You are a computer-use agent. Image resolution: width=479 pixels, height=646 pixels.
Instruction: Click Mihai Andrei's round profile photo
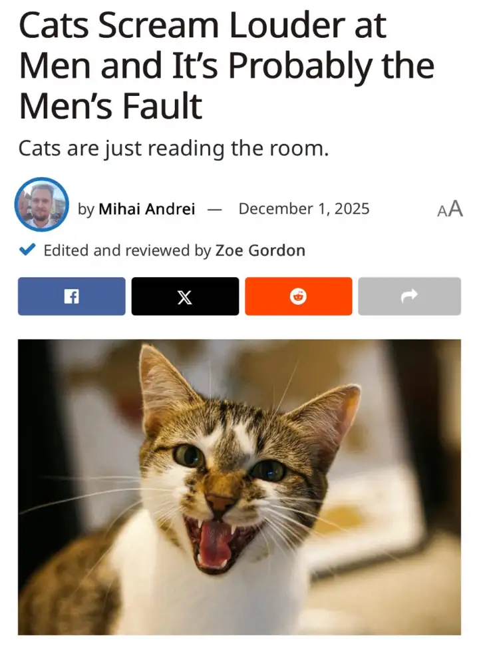pyautogui.click(x=41, y=204)
